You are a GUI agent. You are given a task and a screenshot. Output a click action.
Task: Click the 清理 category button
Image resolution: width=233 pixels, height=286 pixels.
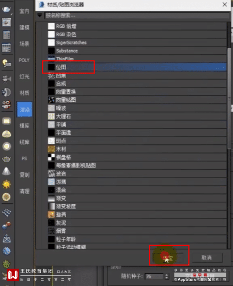click(x=24, y=191)
